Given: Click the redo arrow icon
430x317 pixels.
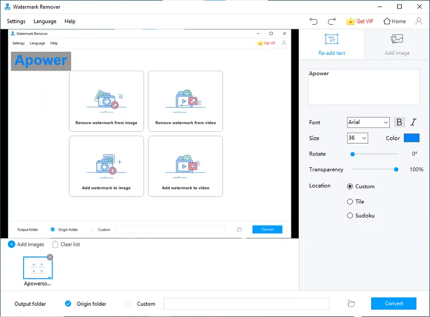Looking at the screenshot, I should [332, 21].
